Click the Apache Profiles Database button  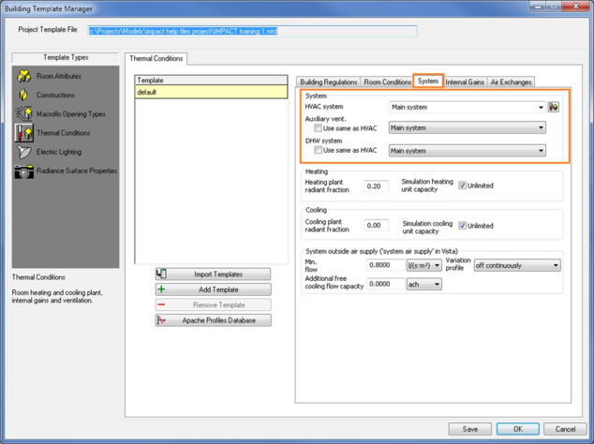(x=214, y=320)
